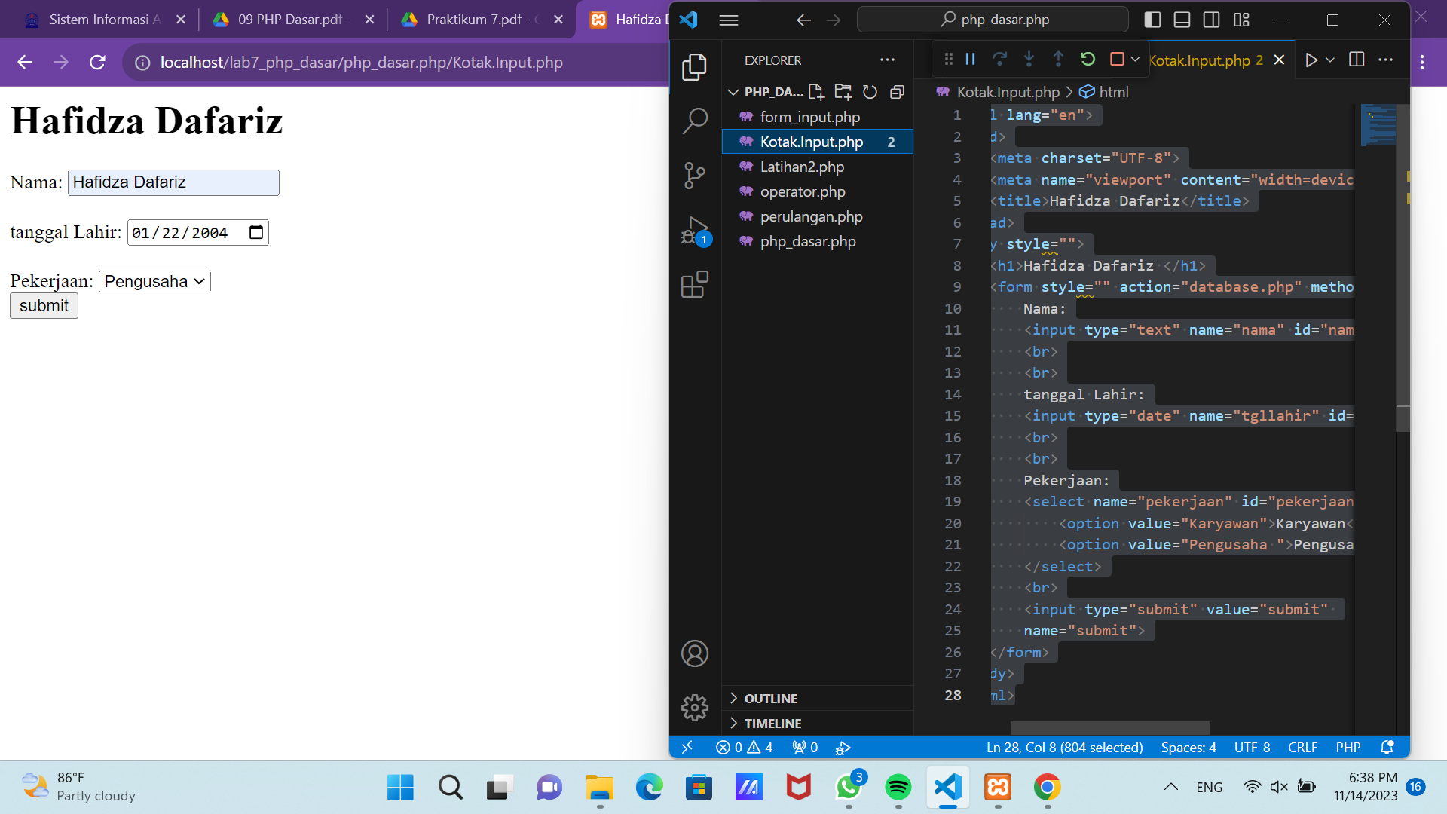Image resolution: width=1447 pixels, height=814 pixels.
Task: Create a new file from the Explorer toolbar
Action: coord(816,91)
